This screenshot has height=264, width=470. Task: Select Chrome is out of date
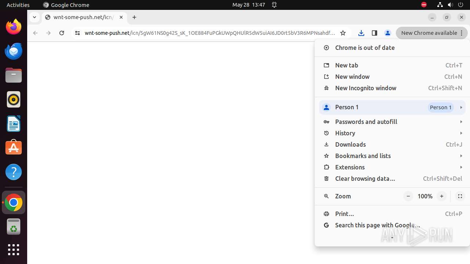(392, 48)
